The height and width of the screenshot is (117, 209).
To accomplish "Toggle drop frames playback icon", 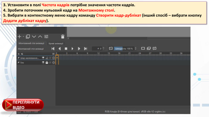I will pyautogui.click(x=111, y=48).
